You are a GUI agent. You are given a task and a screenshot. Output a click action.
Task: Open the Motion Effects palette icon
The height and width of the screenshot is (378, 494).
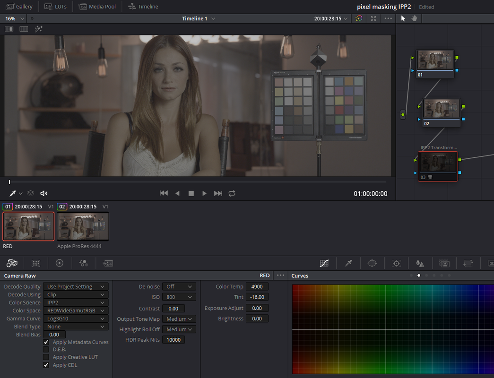point(108,263)
